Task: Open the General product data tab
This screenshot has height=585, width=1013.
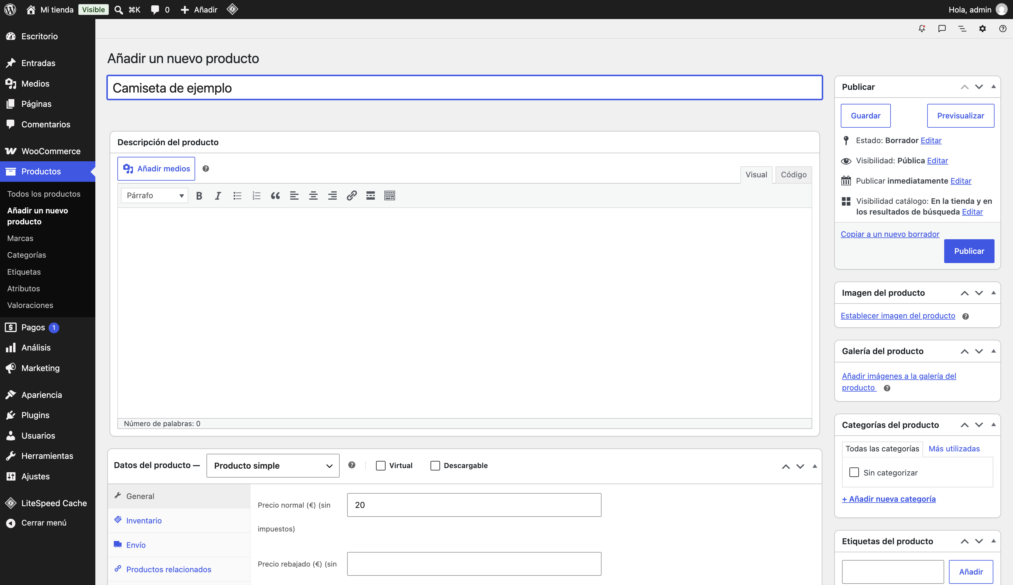Action: pyautogui.click(x=179, y=496)
